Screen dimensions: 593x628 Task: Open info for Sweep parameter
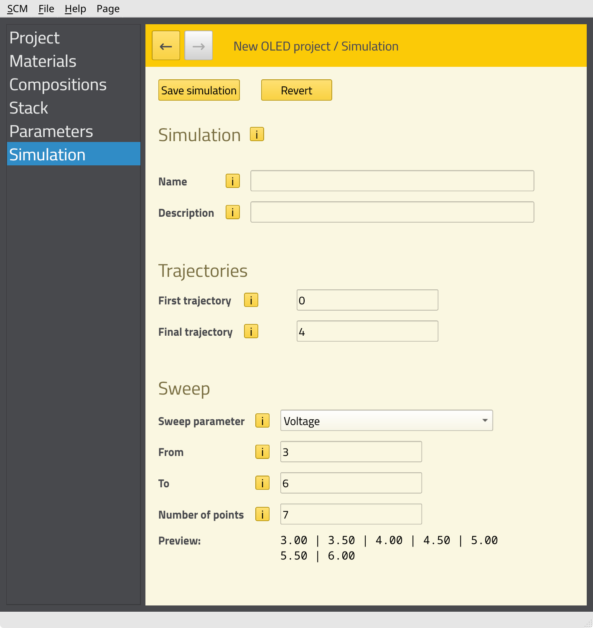pos(262,420)
